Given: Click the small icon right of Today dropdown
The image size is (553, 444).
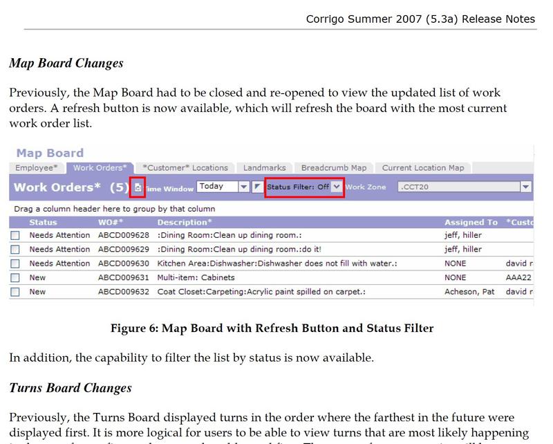Looking at the screenshot, I should coord(257,187).
